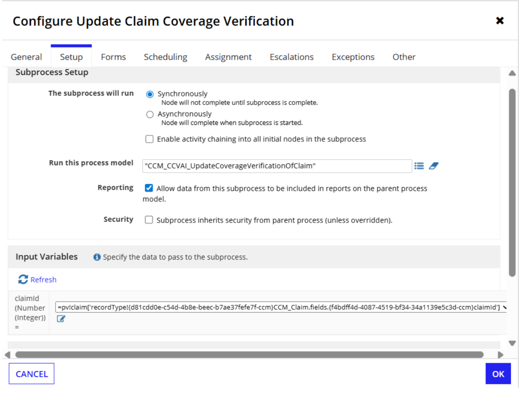523x393 pixels.
Task: Select Synchronously radio option
Action: tap(150, 94)
